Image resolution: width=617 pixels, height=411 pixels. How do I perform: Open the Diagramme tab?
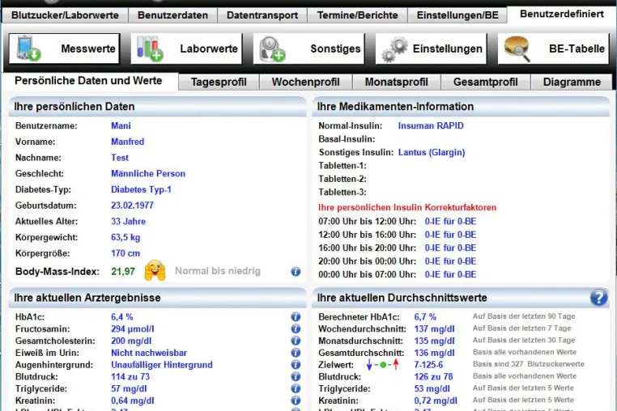tap(572, 83)
